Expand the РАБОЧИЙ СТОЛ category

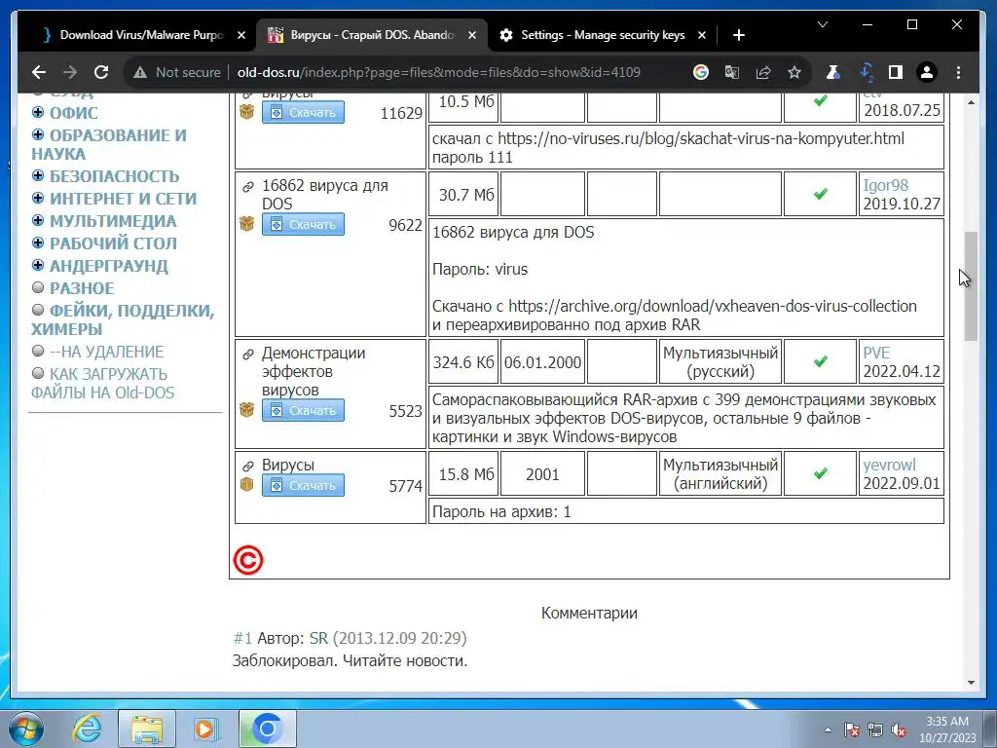coord(38,243)
